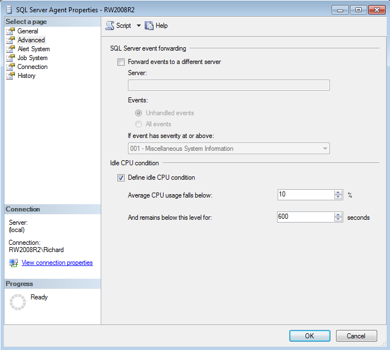Click the Help toolbar icon
Viewport: 390px width, 350px height.
point(149,26)
